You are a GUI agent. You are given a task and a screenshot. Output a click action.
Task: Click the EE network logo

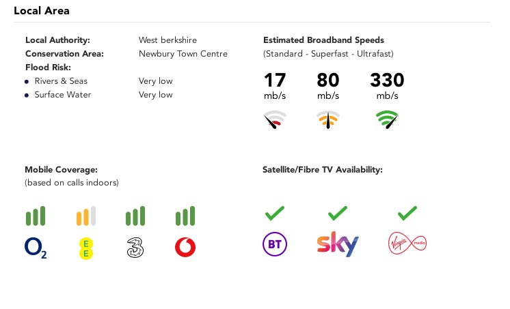(86, 248)
